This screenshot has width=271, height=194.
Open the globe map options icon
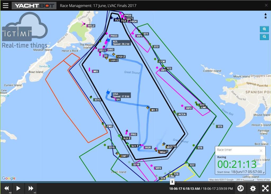pos(240,188)
